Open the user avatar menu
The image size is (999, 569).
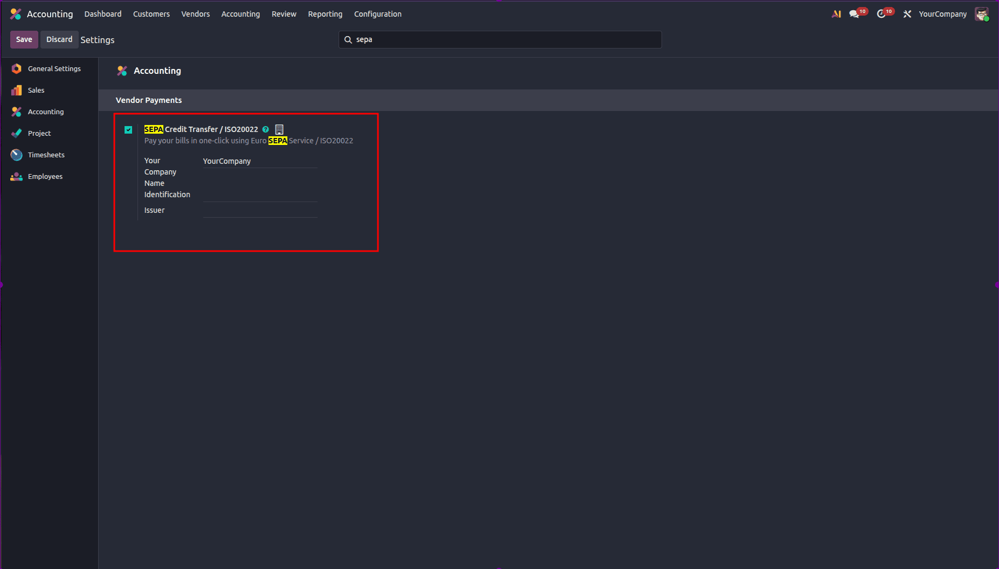click(x=982, y=14)
